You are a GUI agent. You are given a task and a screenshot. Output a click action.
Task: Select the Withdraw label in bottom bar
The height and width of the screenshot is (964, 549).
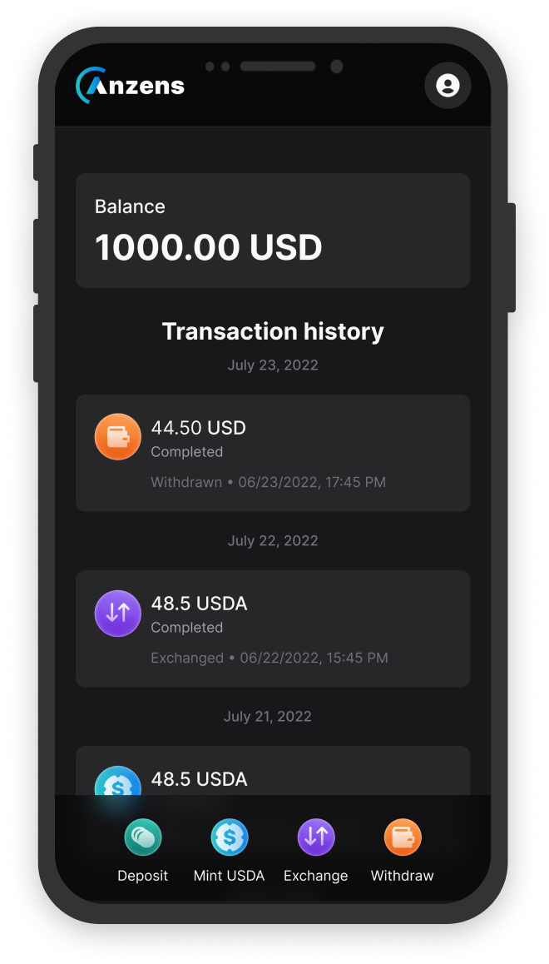(x=403, y=876)
